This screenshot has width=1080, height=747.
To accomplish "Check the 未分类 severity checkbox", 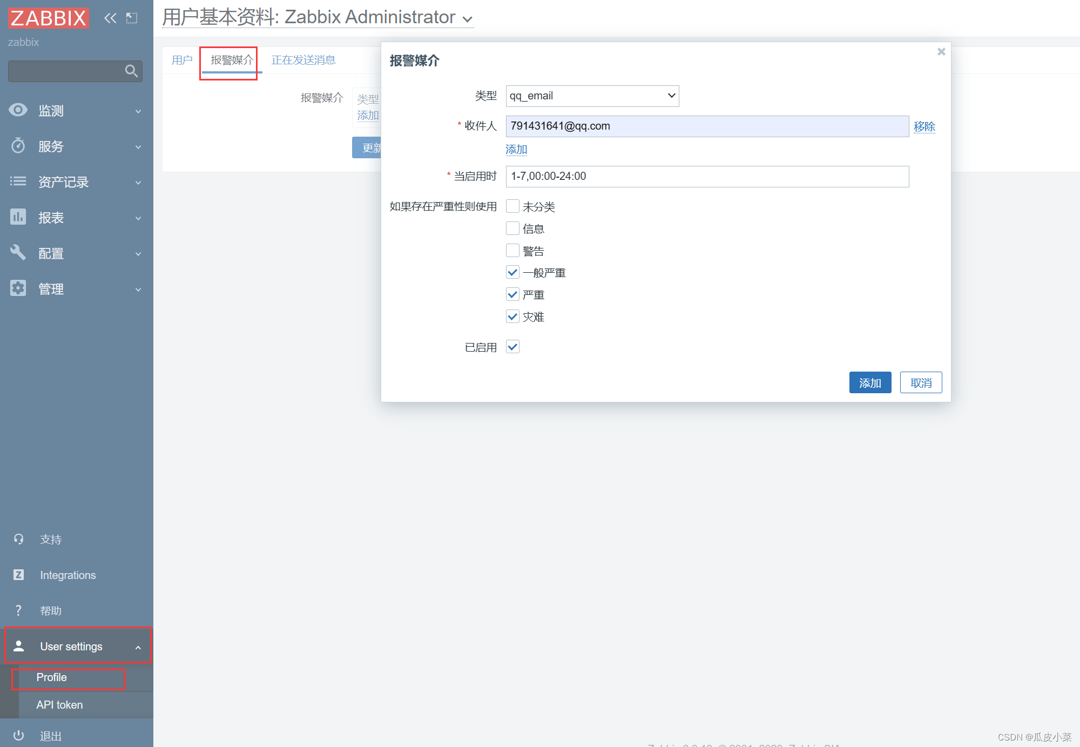I will pos(512,206).
